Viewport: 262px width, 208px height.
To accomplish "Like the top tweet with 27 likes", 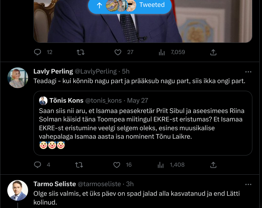I will click(x=118, y=52).
